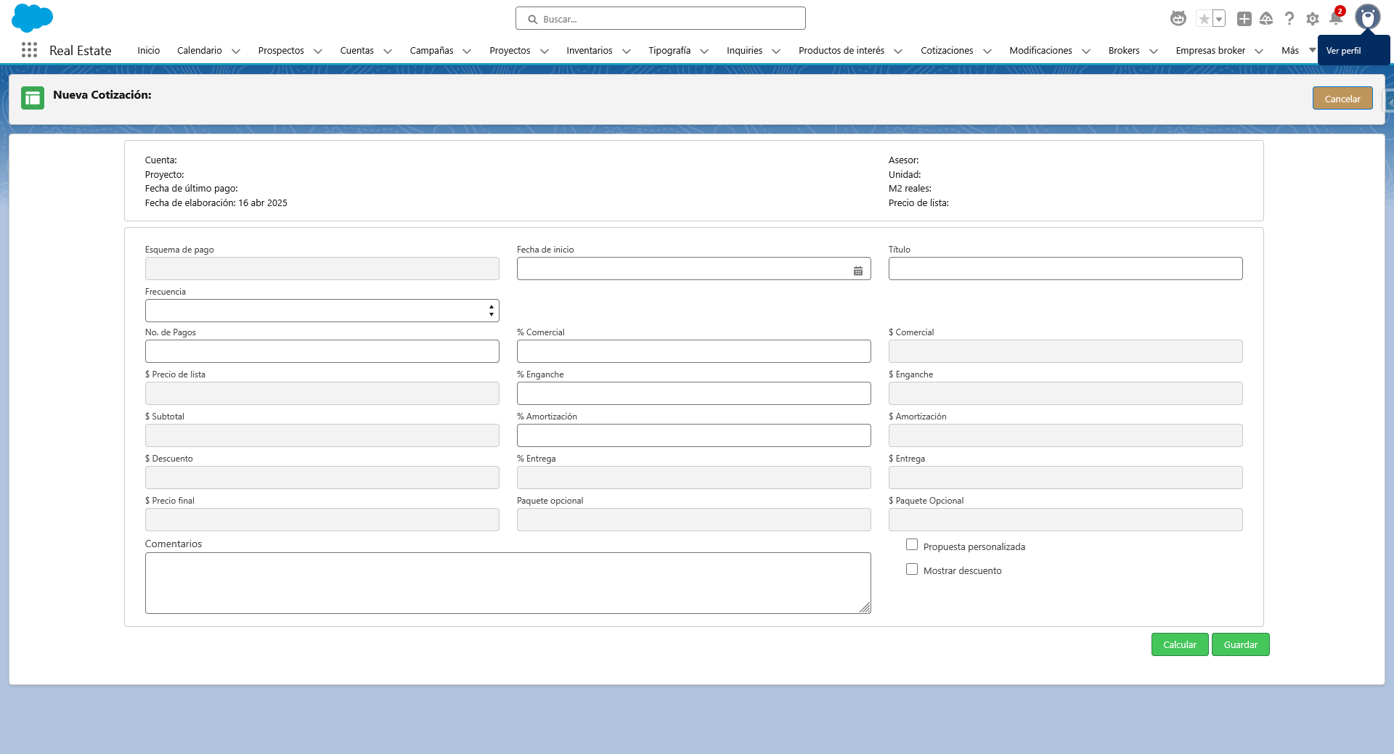This screenshot has width=1394, height=754.
Task: Open Salesforce Setup gear icon
Action: tap(1313, 18)
